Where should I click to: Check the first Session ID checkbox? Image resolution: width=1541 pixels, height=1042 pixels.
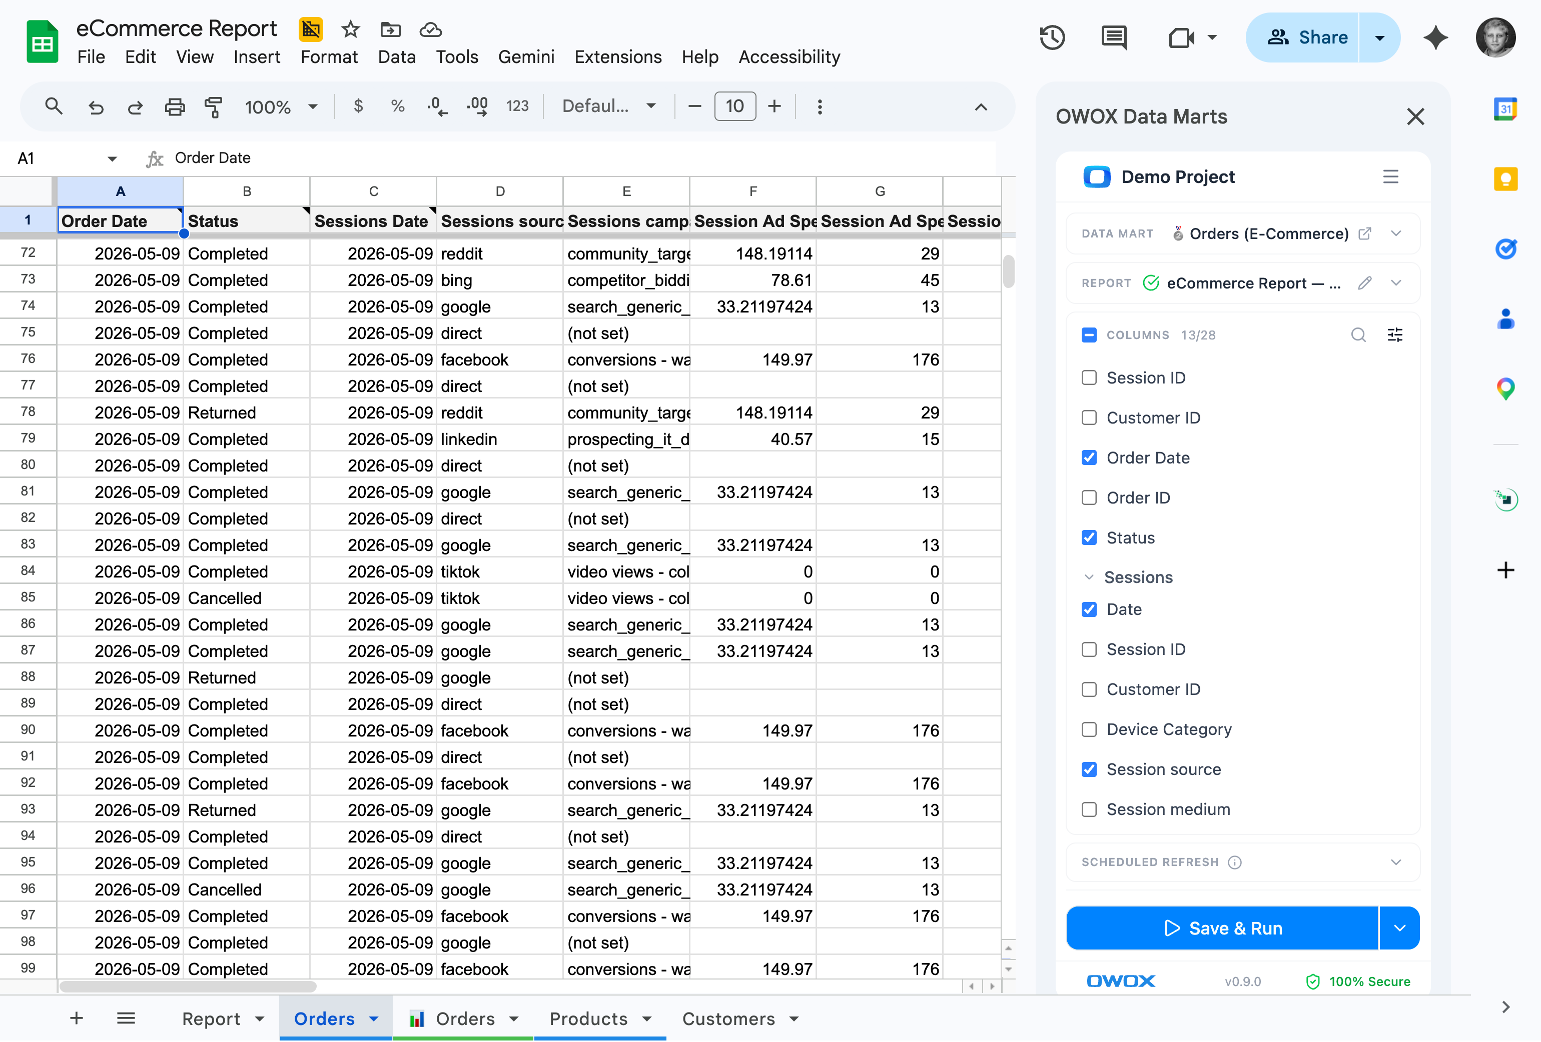coord(1089,378)
